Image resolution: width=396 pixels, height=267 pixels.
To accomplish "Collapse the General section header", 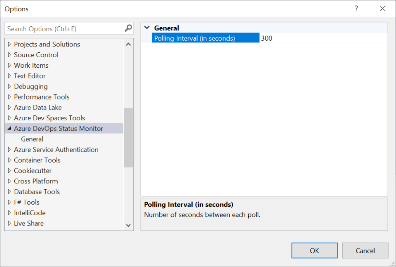I will coord(147,28).
